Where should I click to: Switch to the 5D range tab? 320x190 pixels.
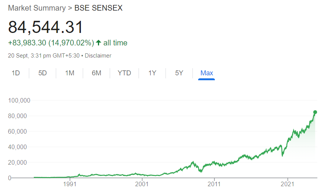point(43,73)
